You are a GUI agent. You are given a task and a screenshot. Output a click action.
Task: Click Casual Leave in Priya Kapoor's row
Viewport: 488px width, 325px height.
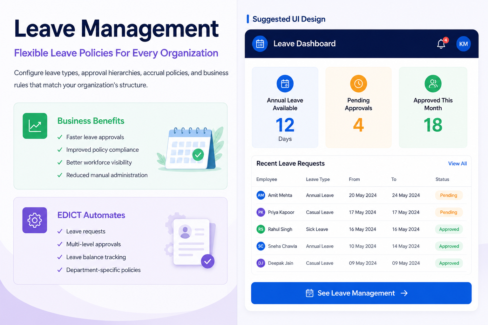coord(320,212)
